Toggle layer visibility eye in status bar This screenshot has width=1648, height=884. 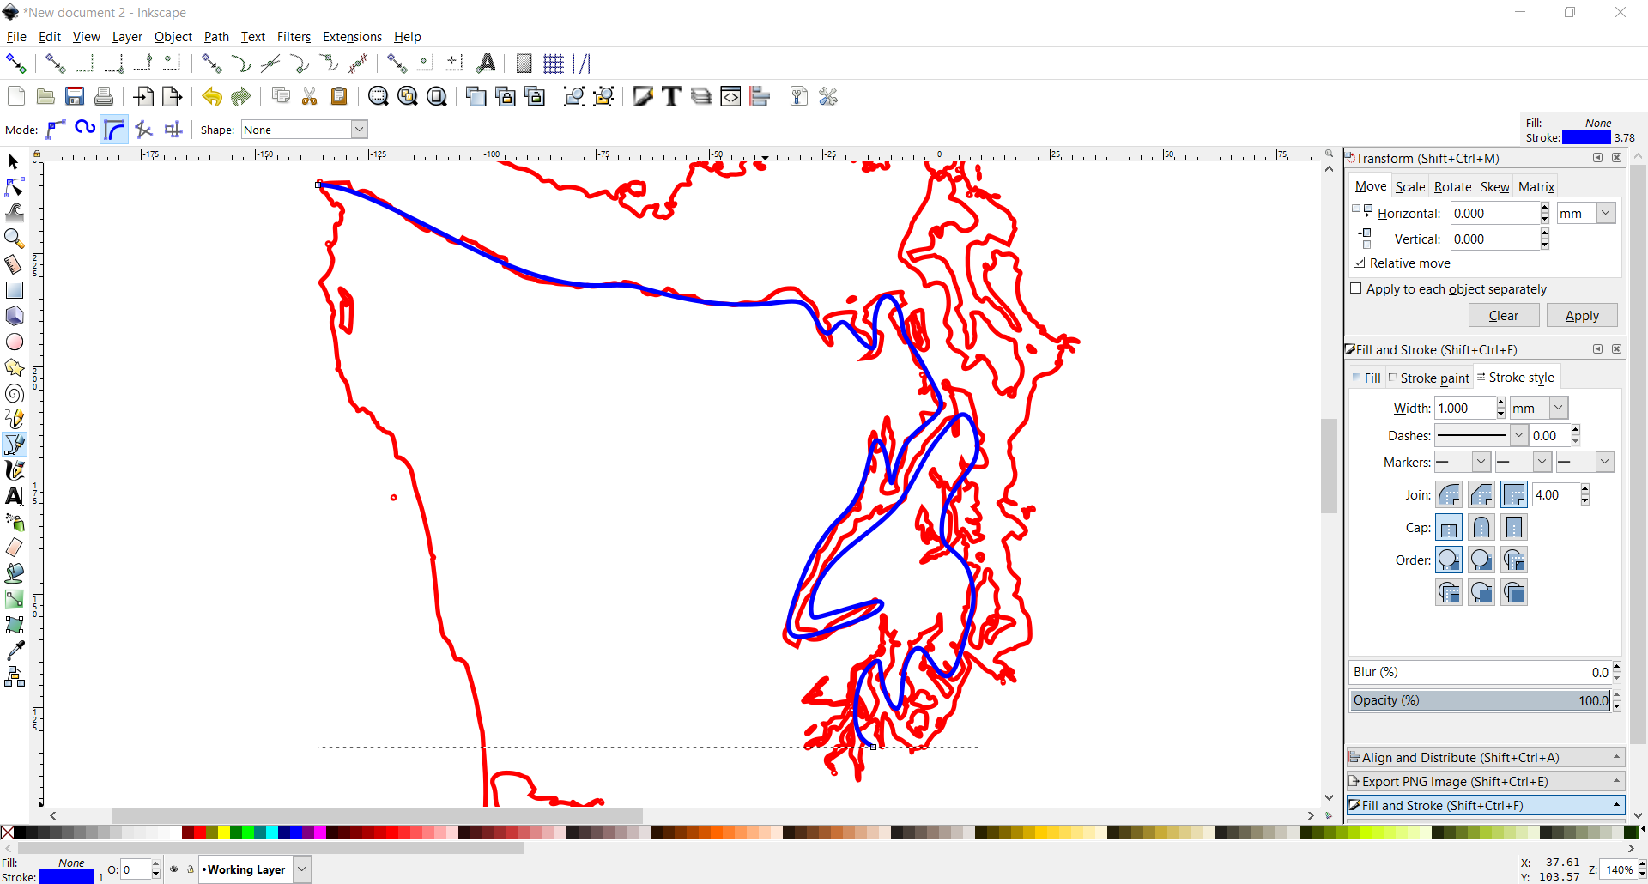click(174, 869)
